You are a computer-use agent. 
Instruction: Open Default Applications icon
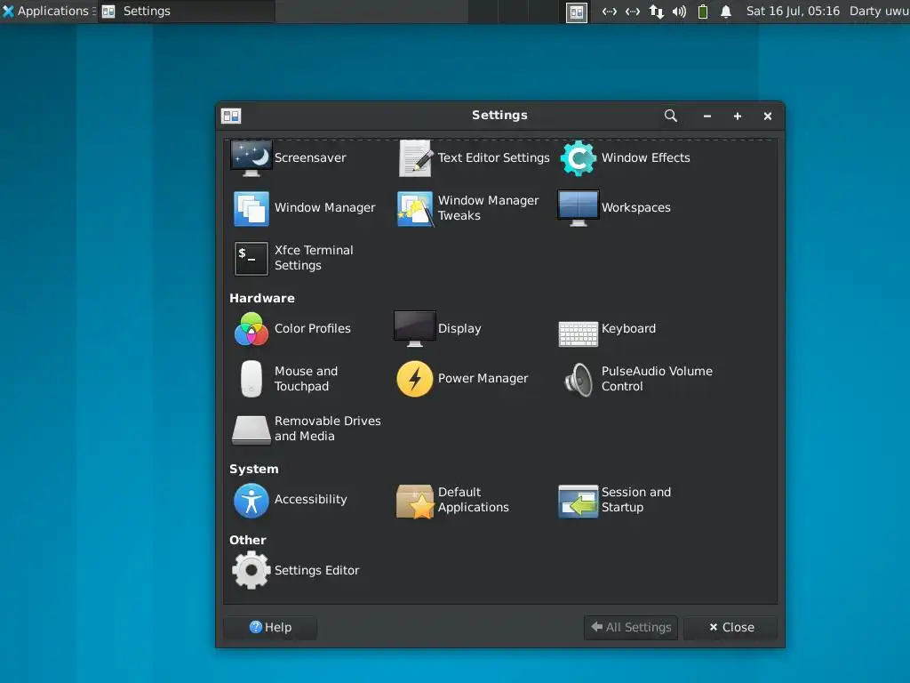[x=415, y=501]
